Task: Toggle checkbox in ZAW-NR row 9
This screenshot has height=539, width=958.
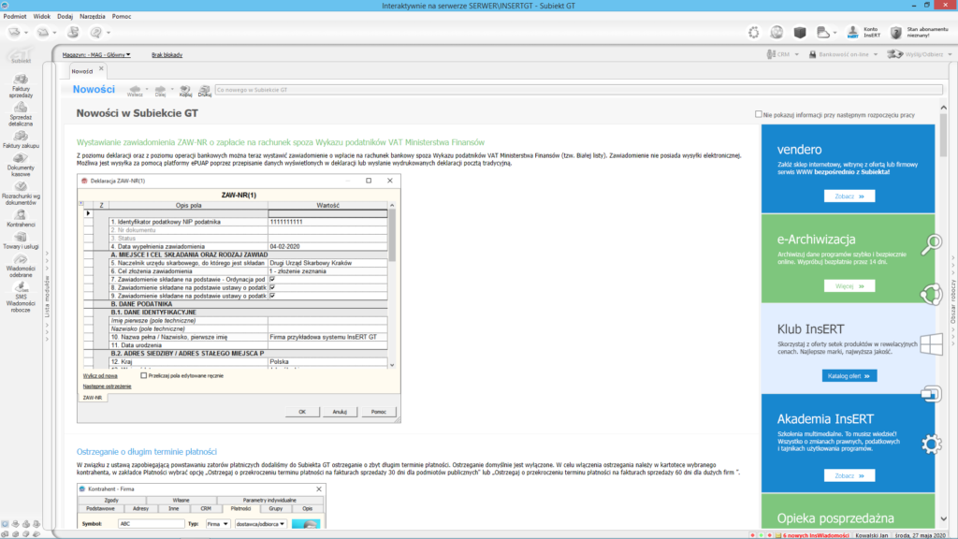Action: 272,296
